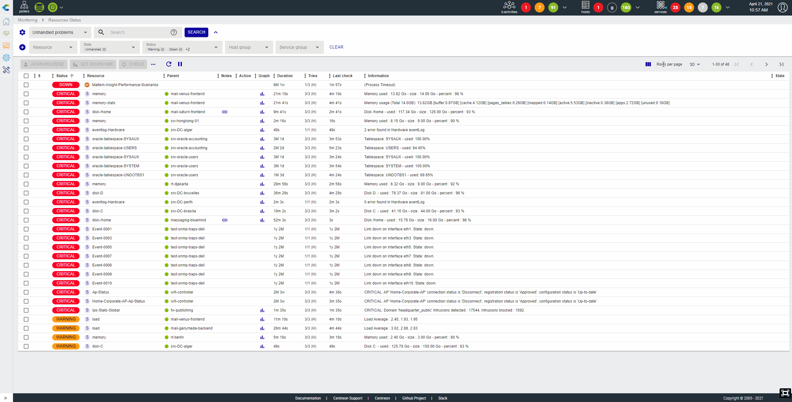Open the user profile icon in the top right

pyautogui.click(x=782, y=7)
